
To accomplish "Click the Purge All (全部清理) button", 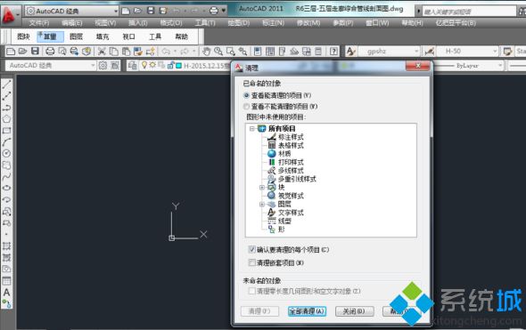I will (x=307, y=311).
